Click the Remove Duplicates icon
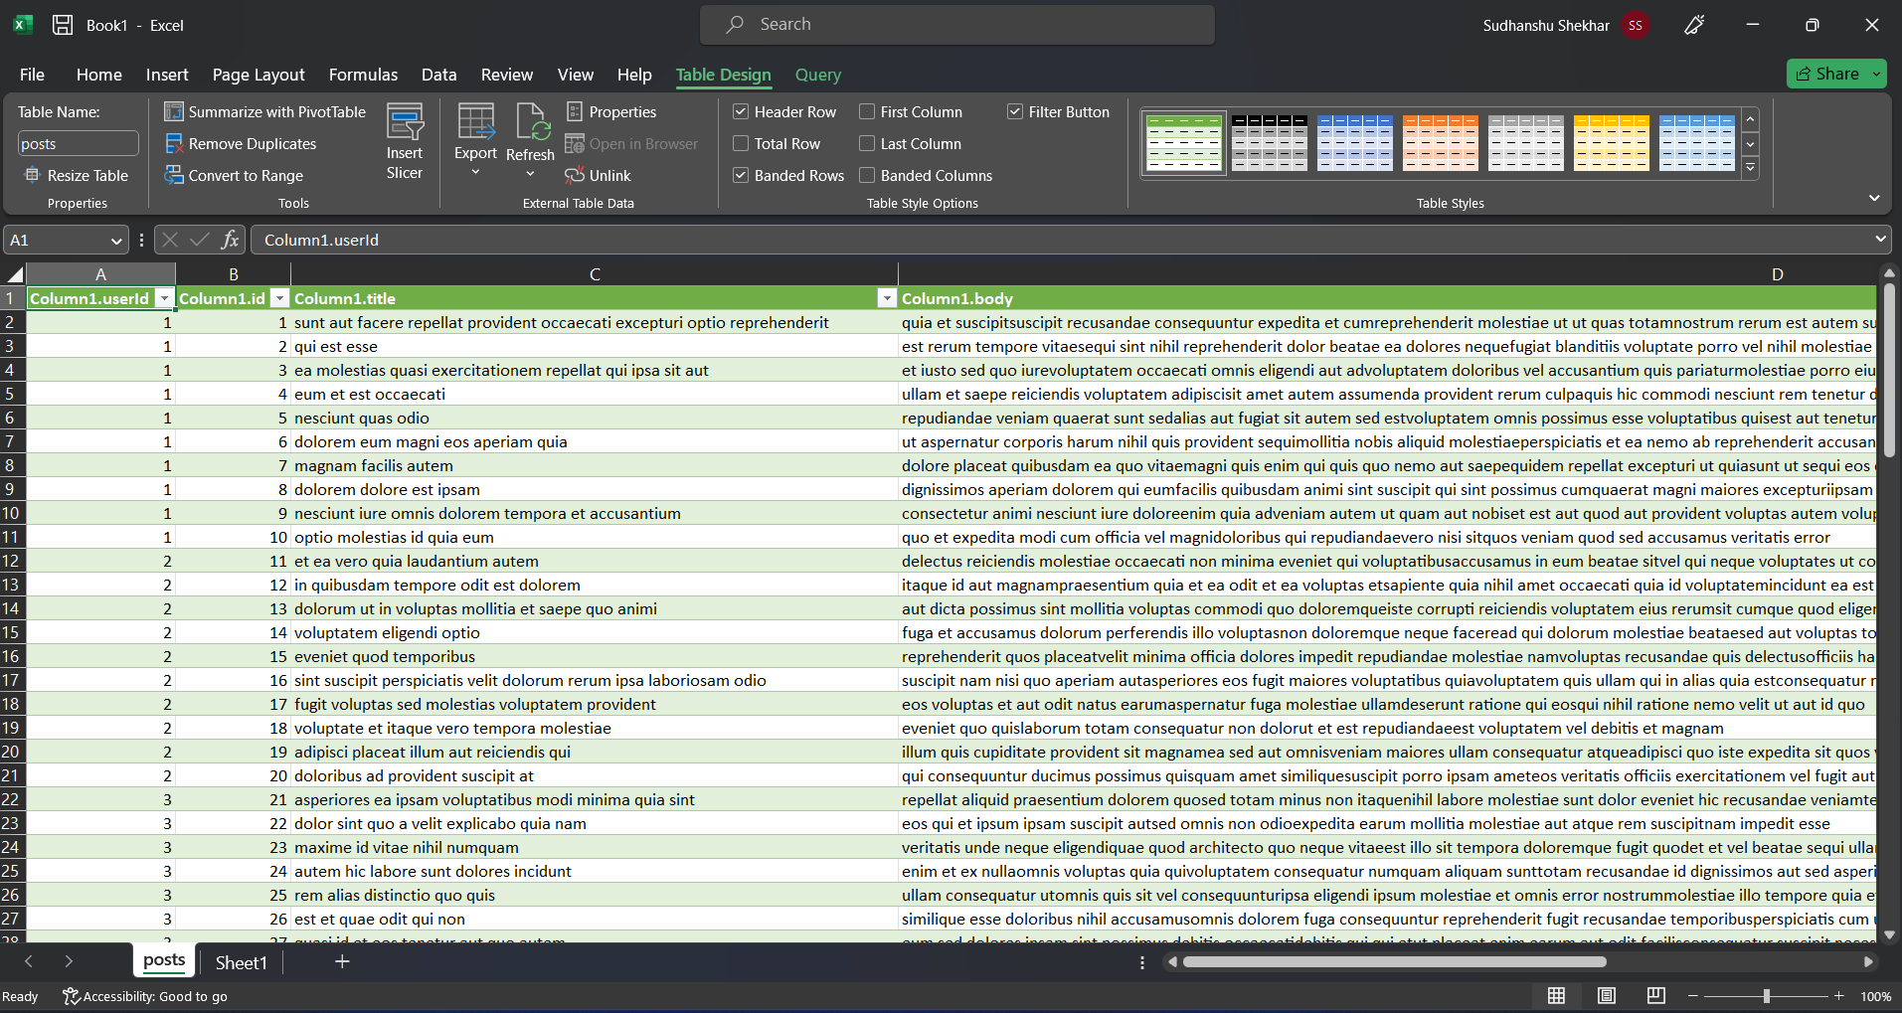The height and width of the screenshot is (1013, 1902). tap(174, 144)
